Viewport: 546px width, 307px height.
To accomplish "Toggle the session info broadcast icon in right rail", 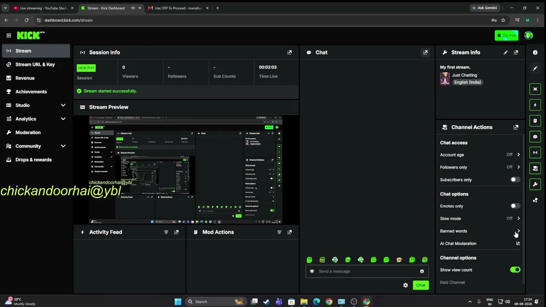I will 535,153.
